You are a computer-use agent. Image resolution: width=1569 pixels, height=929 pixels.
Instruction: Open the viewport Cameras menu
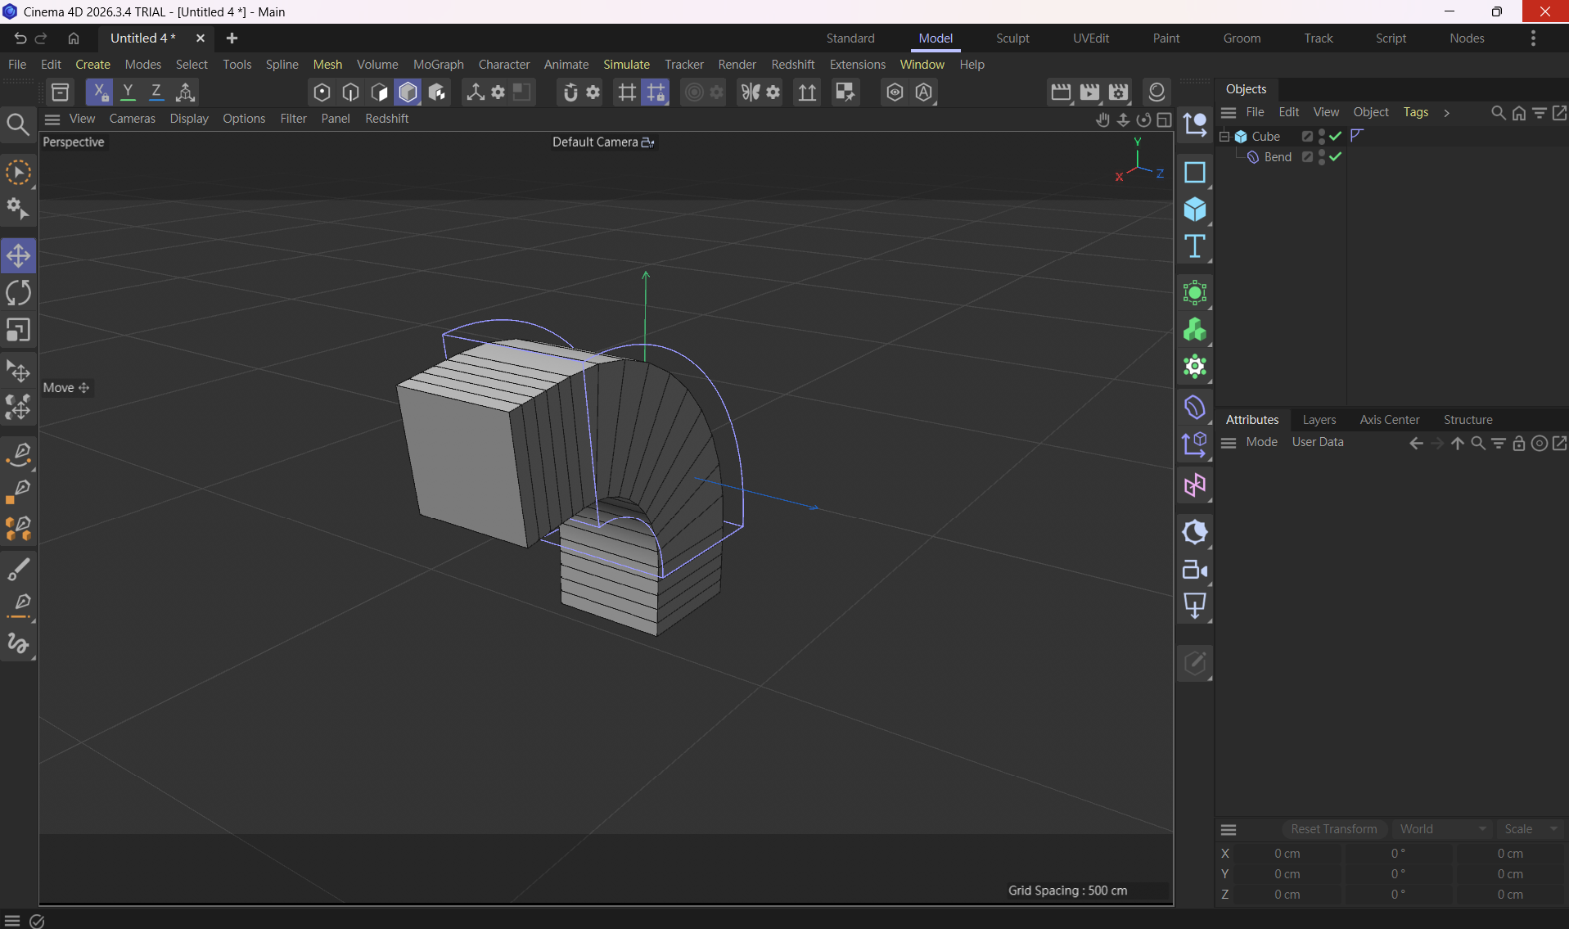tap(132, 119)
